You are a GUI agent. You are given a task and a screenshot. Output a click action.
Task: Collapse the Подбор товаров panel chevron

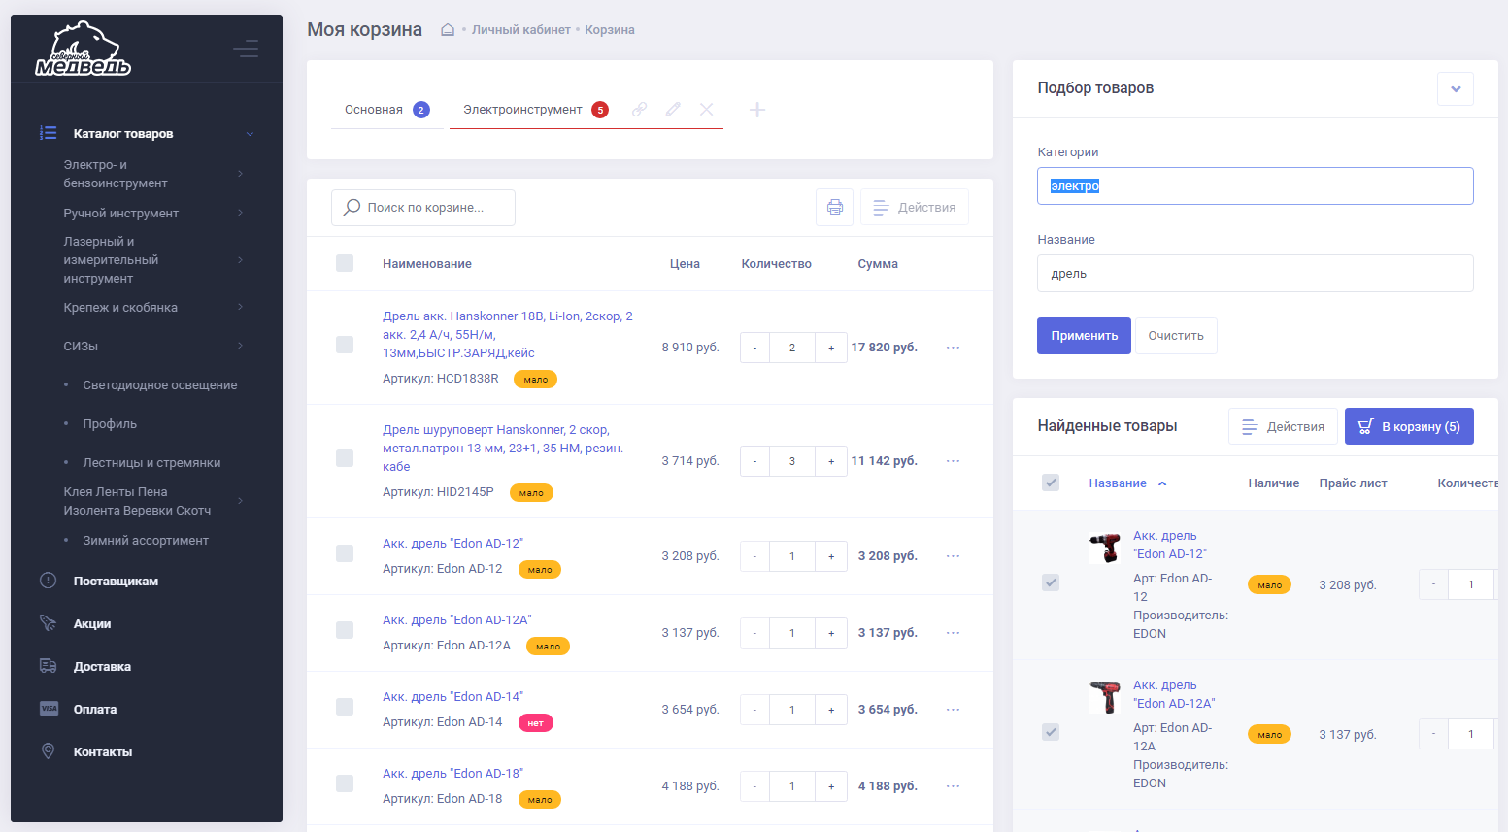click(1456, 89)
